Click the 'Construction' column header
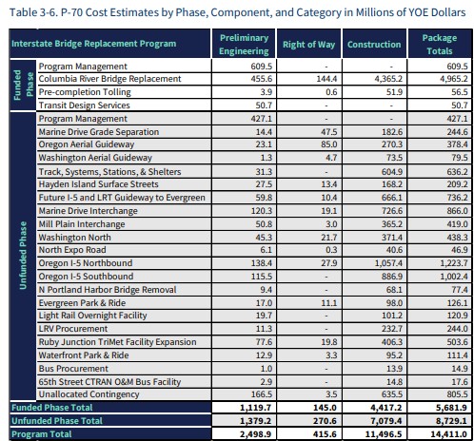This screenshot has height=441, width=474. point(374,45)
